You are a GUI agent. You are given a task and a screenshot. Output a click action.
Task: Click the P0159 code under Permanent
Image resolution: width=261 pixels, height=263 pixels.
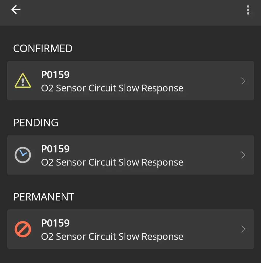[55, 223]
